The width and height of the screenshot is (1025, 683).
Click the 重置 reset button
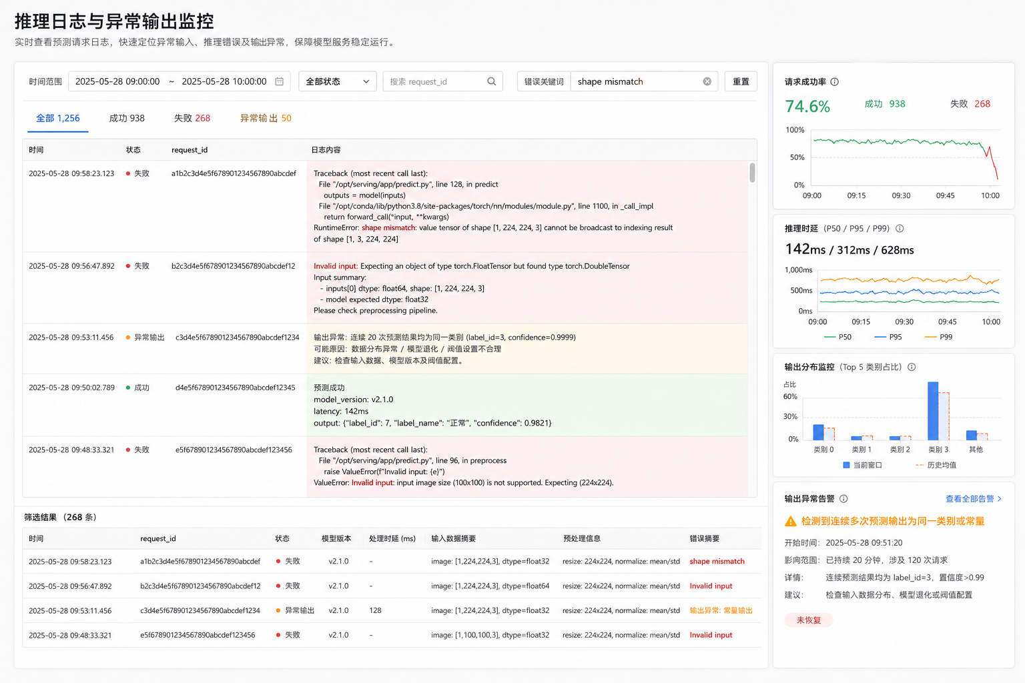tap(741, 81)
